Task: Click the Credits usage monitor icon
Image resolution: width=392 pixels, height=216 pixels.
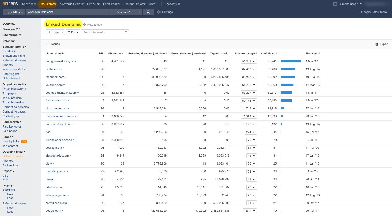Action: click(x=335, y=4)
